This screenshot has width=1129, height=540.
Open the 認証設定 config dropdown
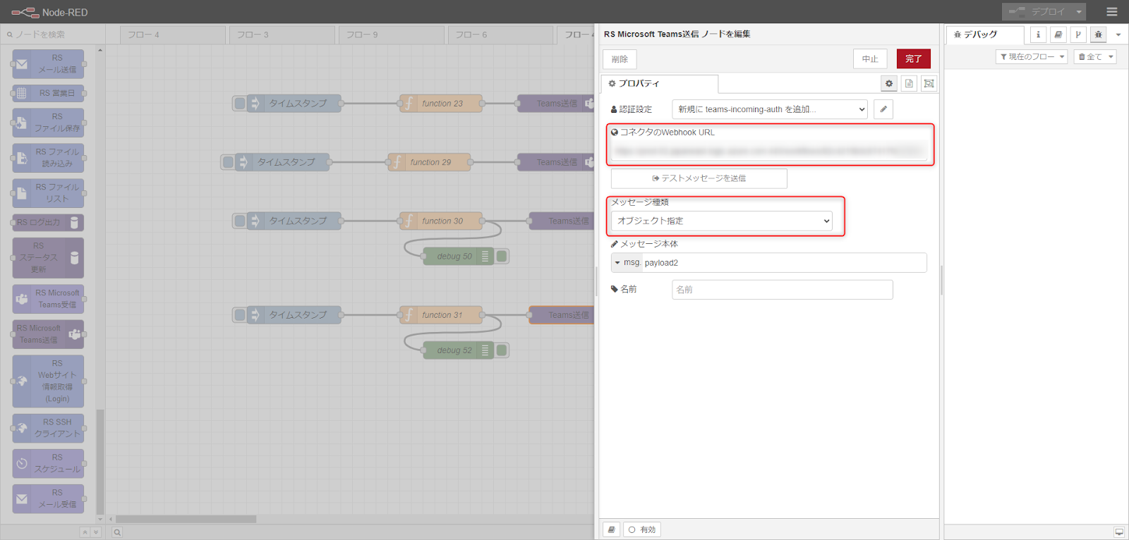pos(770,109)
